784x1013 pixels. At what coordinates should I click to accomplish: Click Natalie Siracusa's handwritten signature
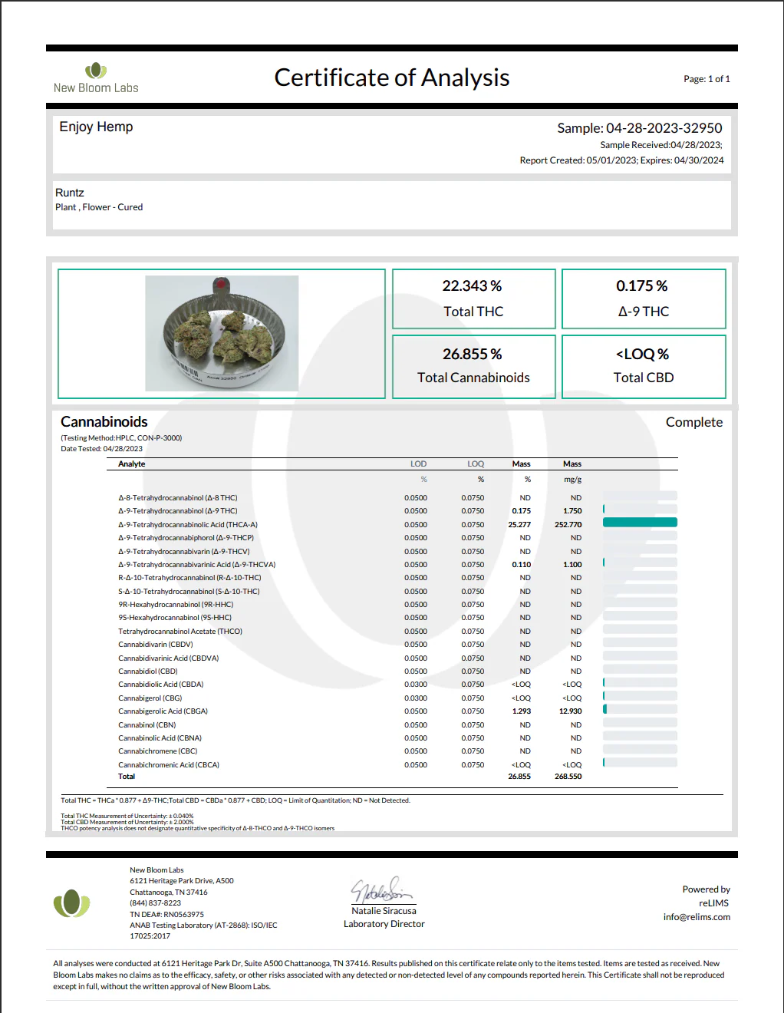click(383, 890)
